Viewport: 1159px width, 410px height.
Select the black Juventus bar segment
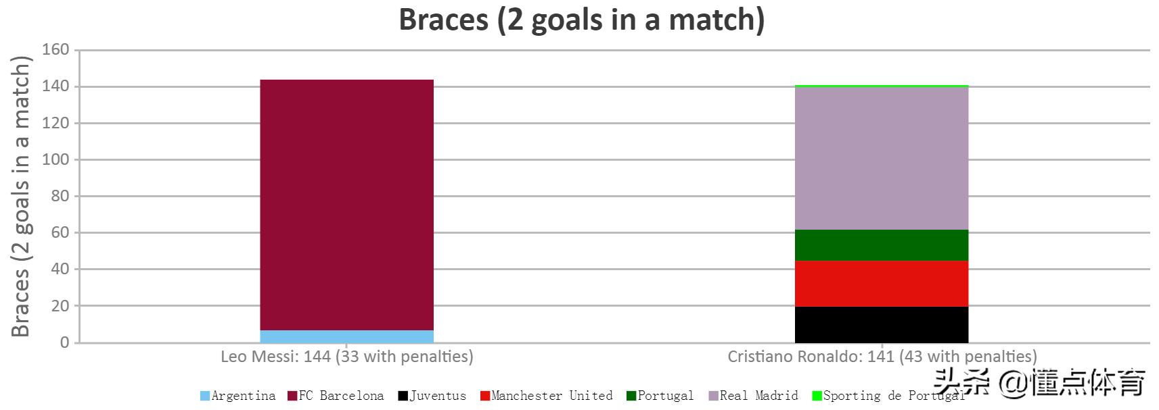(881, 325)
